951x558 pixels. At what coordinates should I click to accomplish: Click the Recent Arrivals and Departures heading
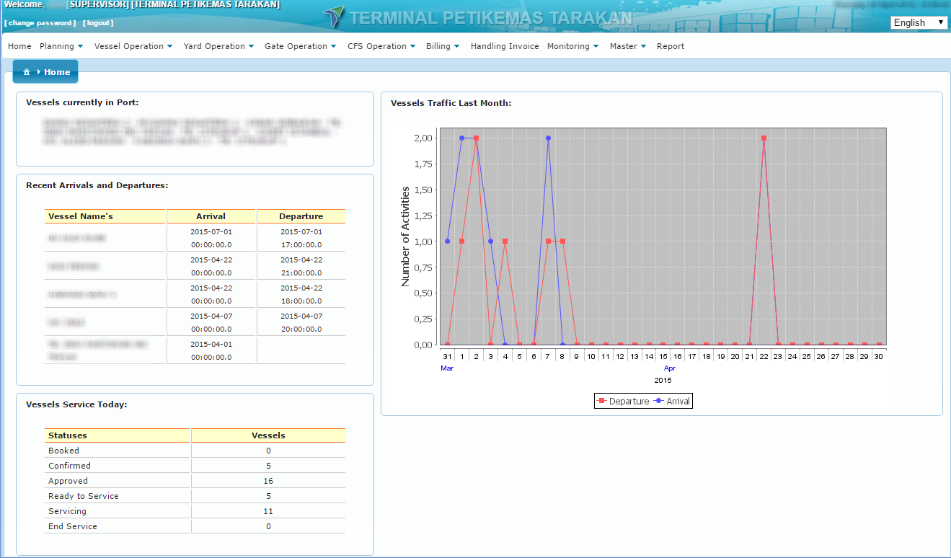click(x=97, y=185)
